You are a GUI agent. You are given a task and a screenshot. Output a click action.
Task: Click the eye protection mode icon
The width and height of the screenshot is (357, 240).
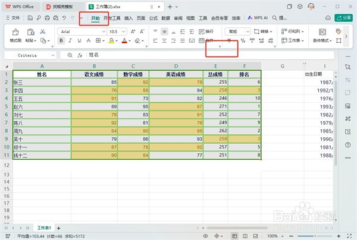point(205,236)
